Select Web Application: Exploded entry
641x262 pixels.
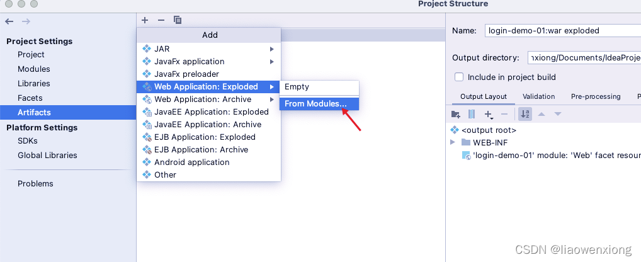208,87
